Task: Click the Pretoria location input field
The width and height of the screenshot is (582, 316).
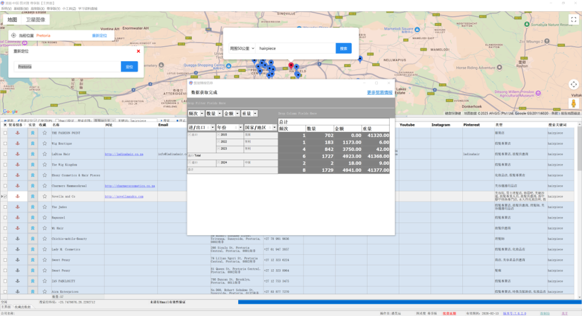Action: pyautogui.click(x=67, y=67)
